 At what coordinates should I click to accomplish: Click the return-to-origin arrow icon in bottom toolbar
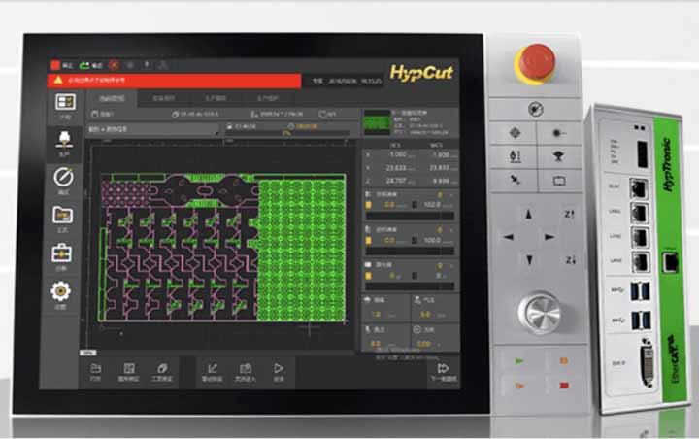pyautogui.click(x=213, y=368)
